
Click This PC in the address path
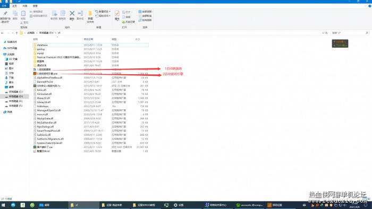point(31,33)
